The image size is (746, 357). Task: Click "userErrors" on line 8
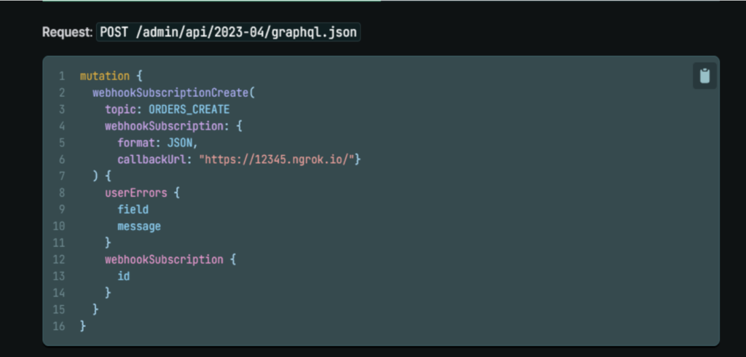tap(136, 193)
